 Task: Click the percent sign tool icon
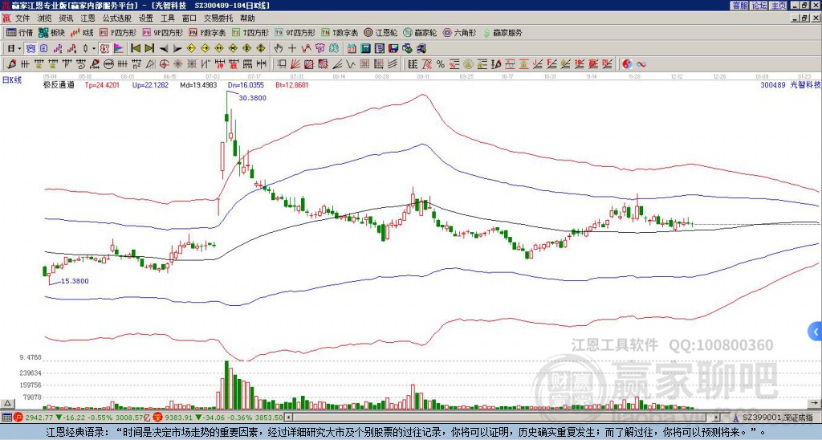pos(441,64)
